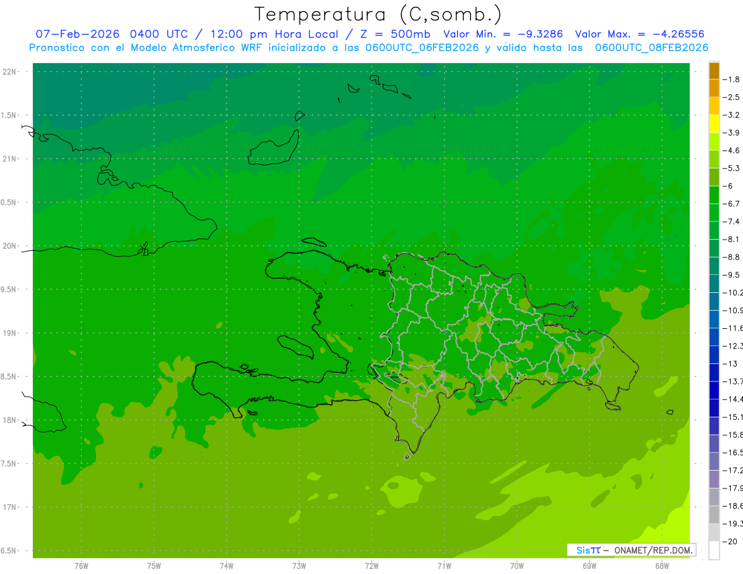Click the "-2.5" colorbar label
The height and width of the screenshot is (574, 743).
click(x=732, y=97)
